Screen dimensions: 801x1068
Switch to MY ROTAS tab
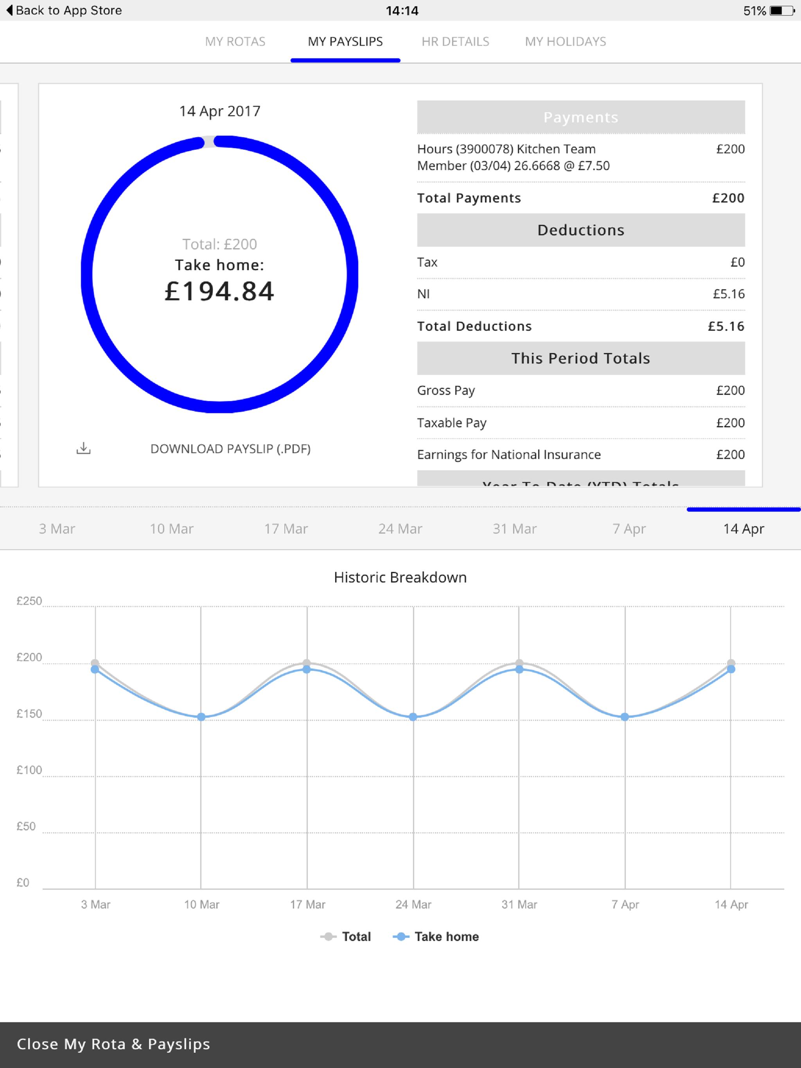coord(235,41)
